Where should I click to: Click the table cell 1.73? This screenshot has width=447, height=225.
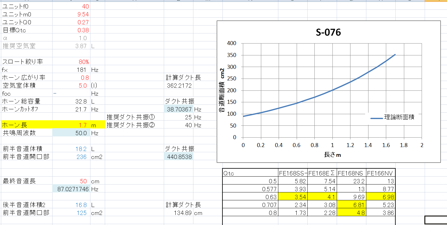click(292, 213)
